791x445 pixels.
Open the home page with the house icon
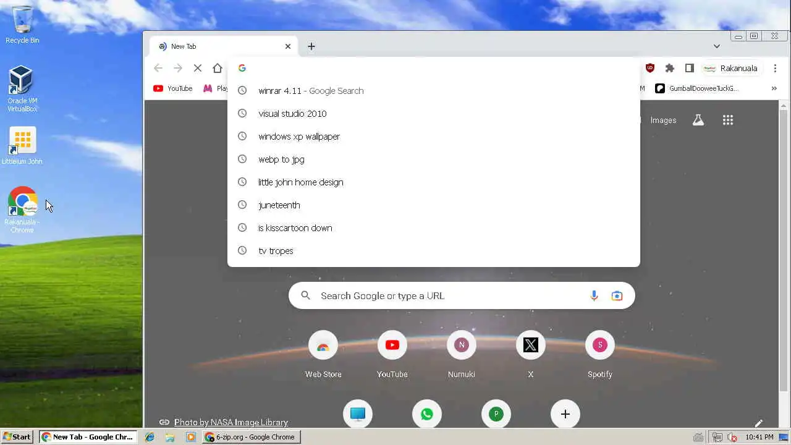point(218,68)
